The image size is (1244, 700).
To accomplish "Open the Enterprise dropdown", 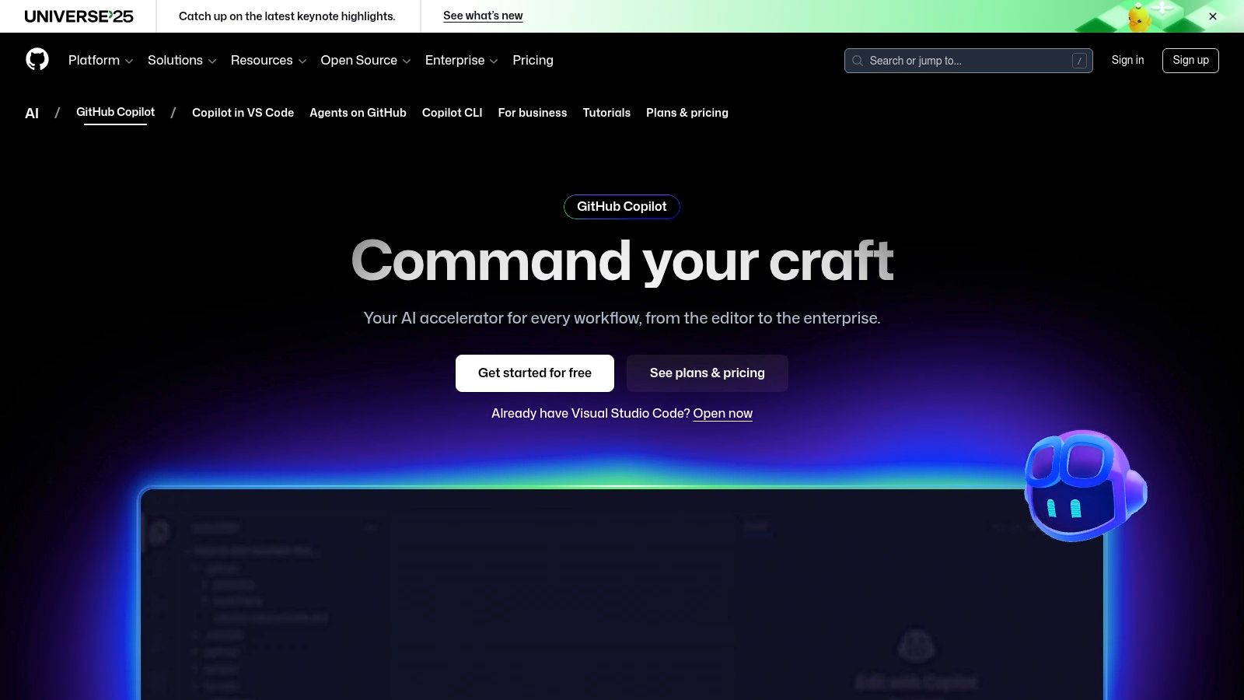I will 460,60.
